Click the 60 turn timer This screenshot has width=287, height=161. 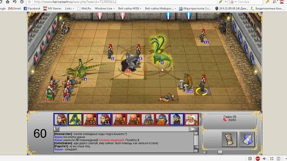[40, 133]
